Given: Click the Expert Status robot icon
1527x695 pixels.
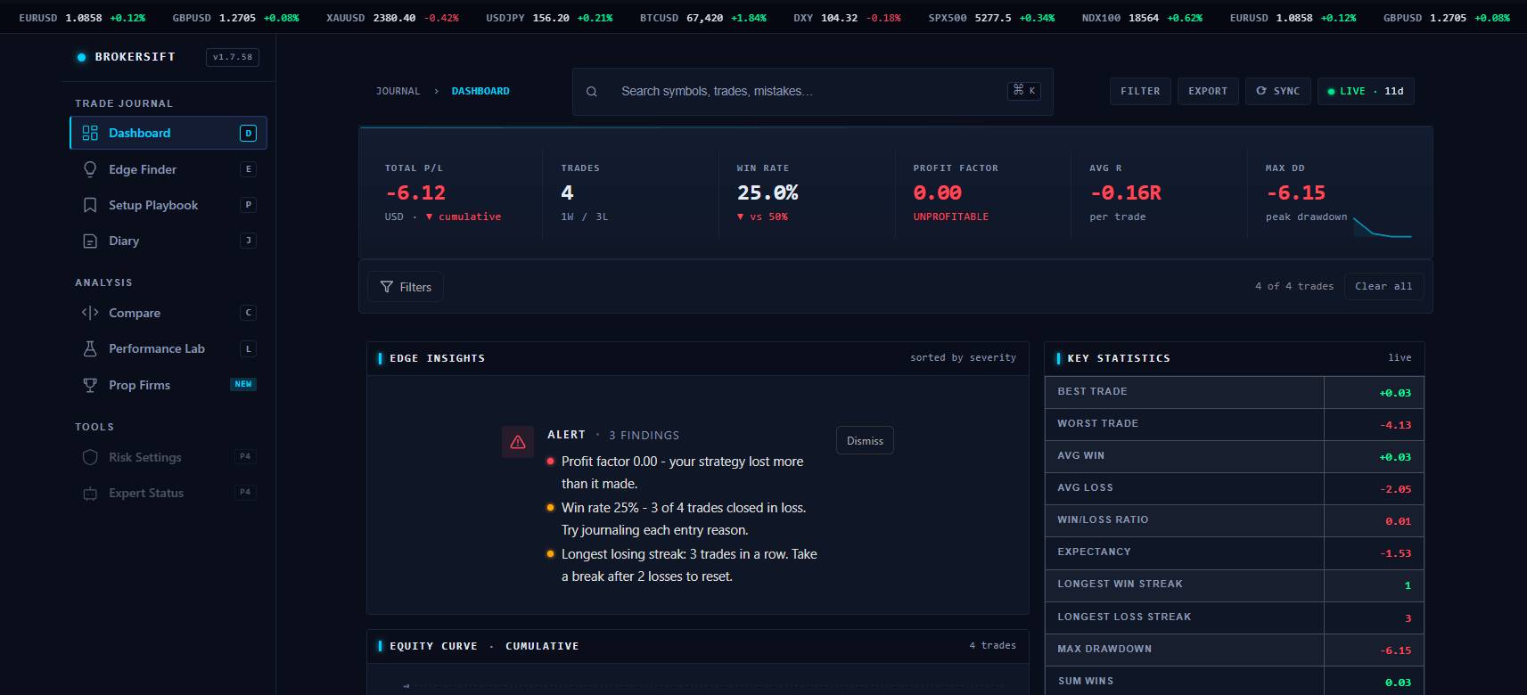Looking at the screenshot, I should coord(90,493).
